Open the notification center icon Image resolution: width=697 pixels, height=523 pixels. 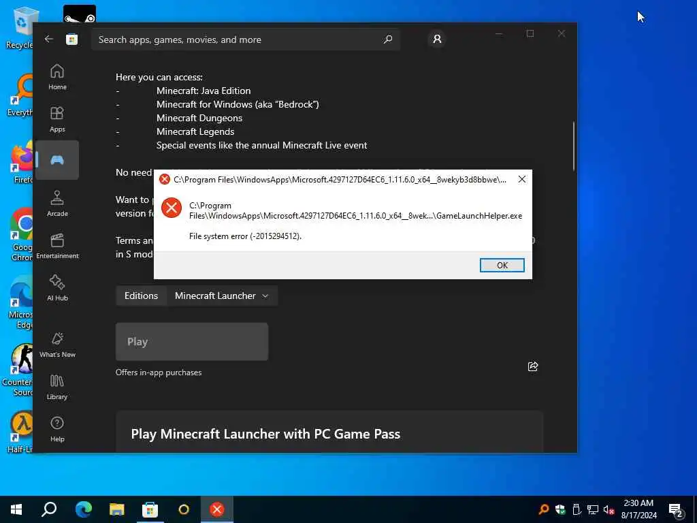click(676, 509)
